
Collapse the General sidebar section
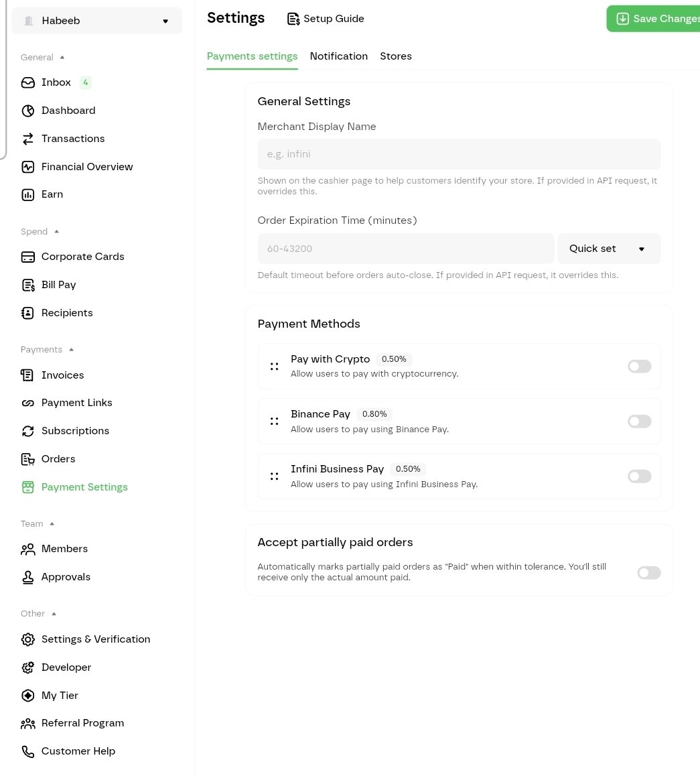42,57
